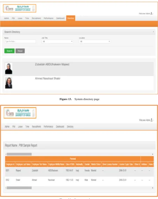This screenshot has height=199, width=158.
Task: Open the Performance menu on the directory page
Action: tap(48, 18)
